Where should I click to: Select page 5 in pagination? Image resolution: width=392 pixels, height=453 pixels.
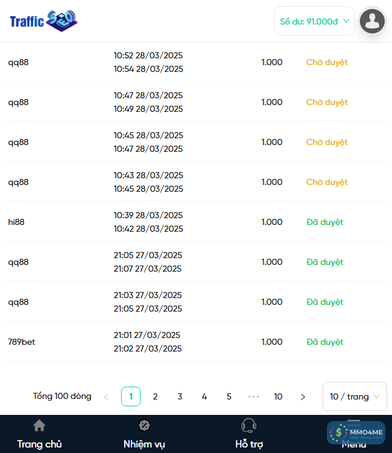point(229,397)
